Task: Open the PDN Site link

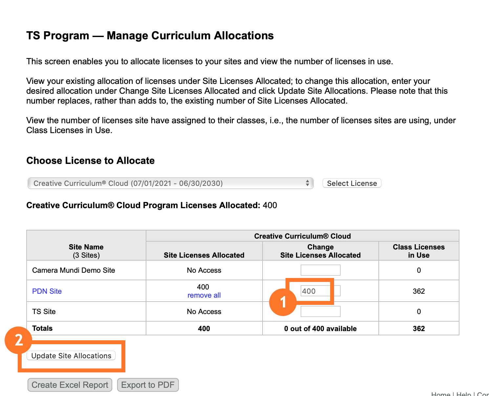Action: pos(47,291)
